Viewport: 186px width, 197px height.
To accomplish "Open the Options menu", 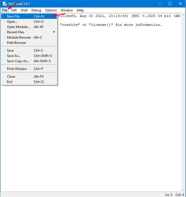I will 51,10.
